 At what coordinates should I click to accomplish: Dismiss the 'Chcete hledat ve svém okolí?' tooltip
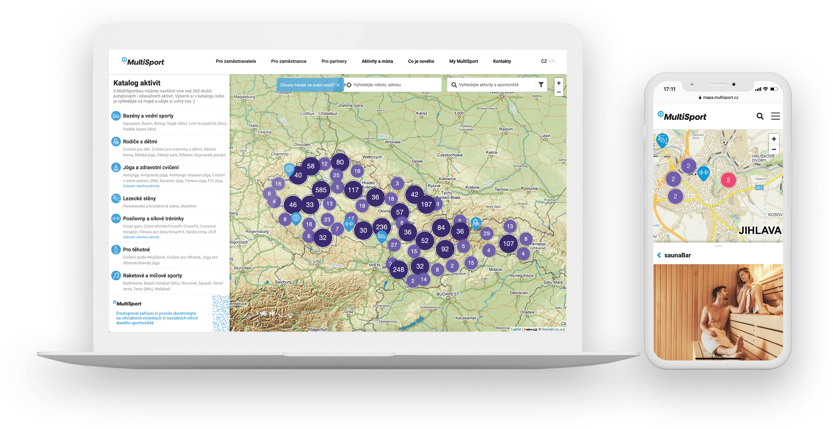coord(338,85)
